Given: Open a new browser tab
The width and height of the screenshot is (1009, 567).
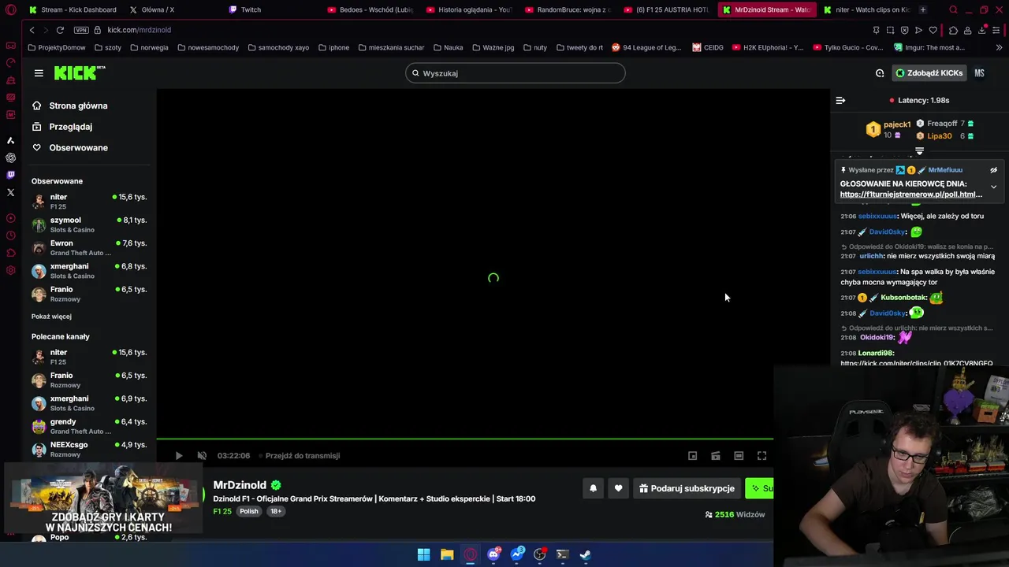Looking at the screenshot, I should pos(923,9).
